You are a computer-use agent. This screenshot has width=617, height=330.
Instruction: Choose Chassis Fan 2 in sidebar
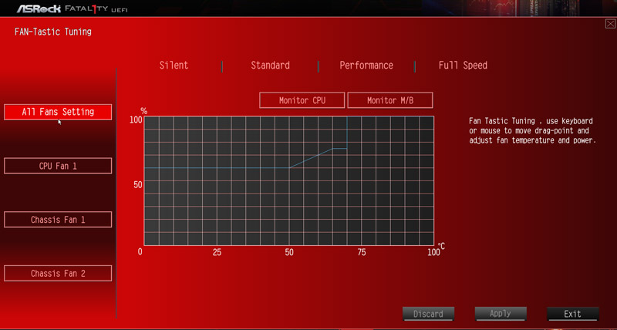[x=58, y=274]
